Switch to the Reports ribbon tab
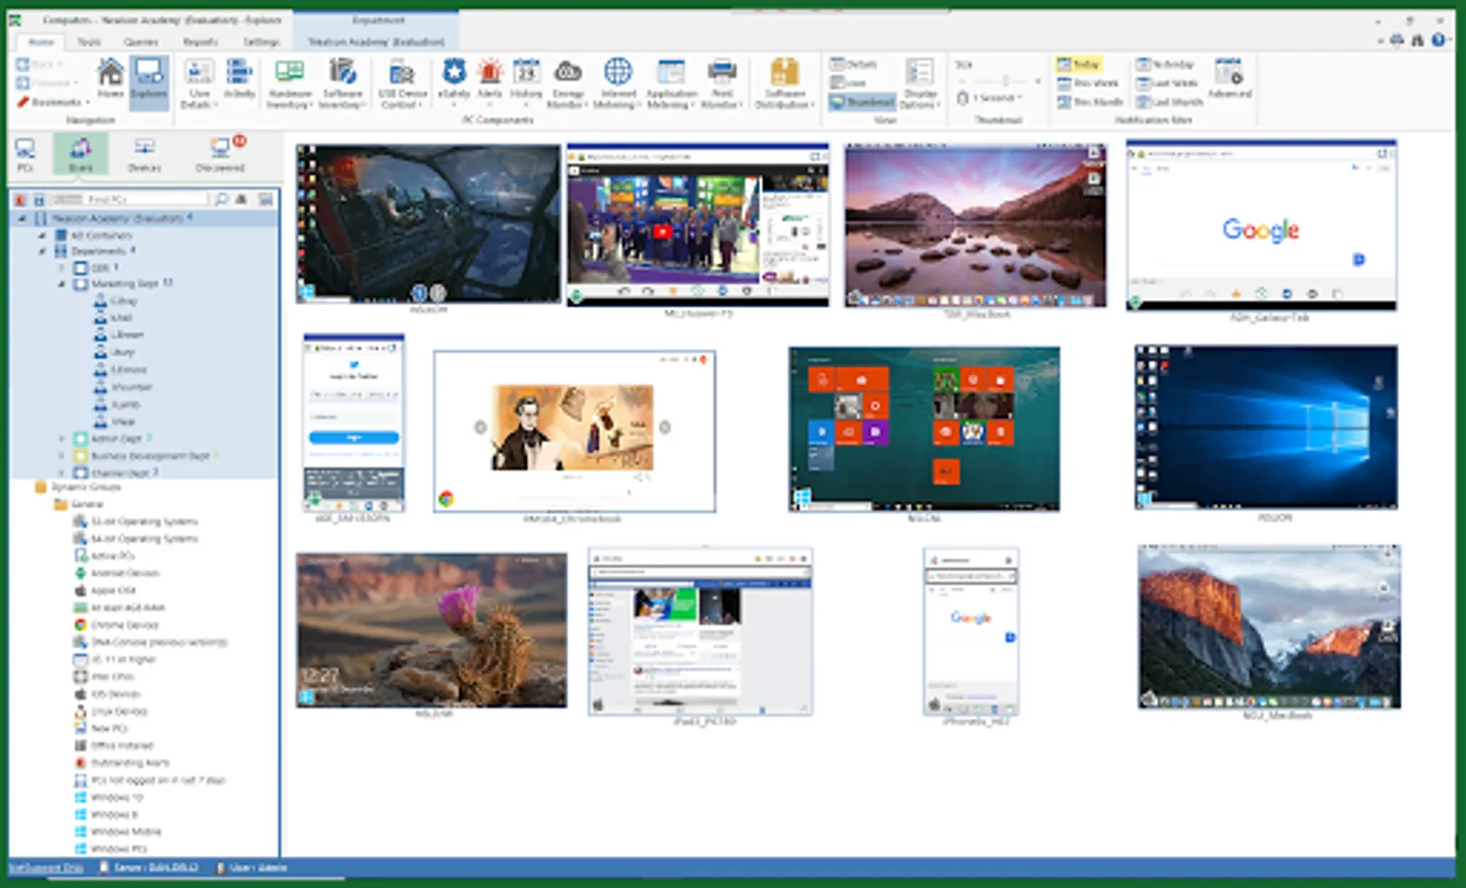 pos(200,41)
